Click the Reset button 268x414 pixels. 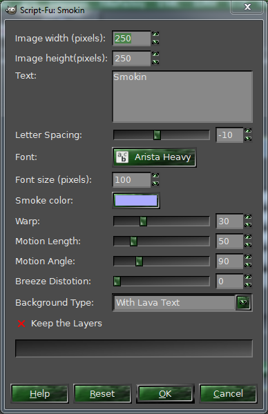click(102, 394)
